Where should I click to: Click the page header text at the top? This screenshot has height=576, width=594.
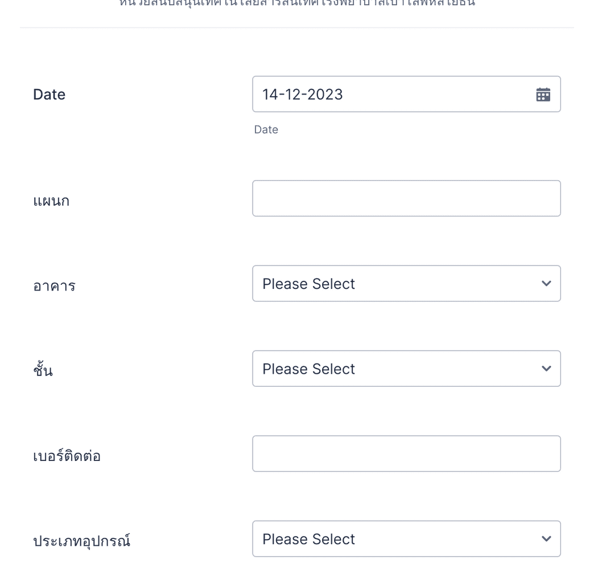297,3
